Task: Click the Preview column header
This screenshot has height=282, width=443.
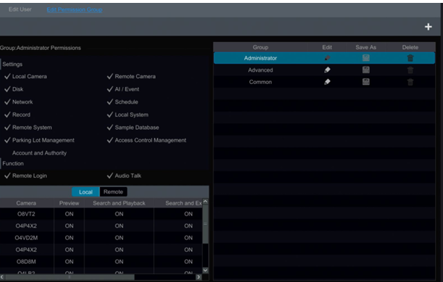Action: pos(69,203)
